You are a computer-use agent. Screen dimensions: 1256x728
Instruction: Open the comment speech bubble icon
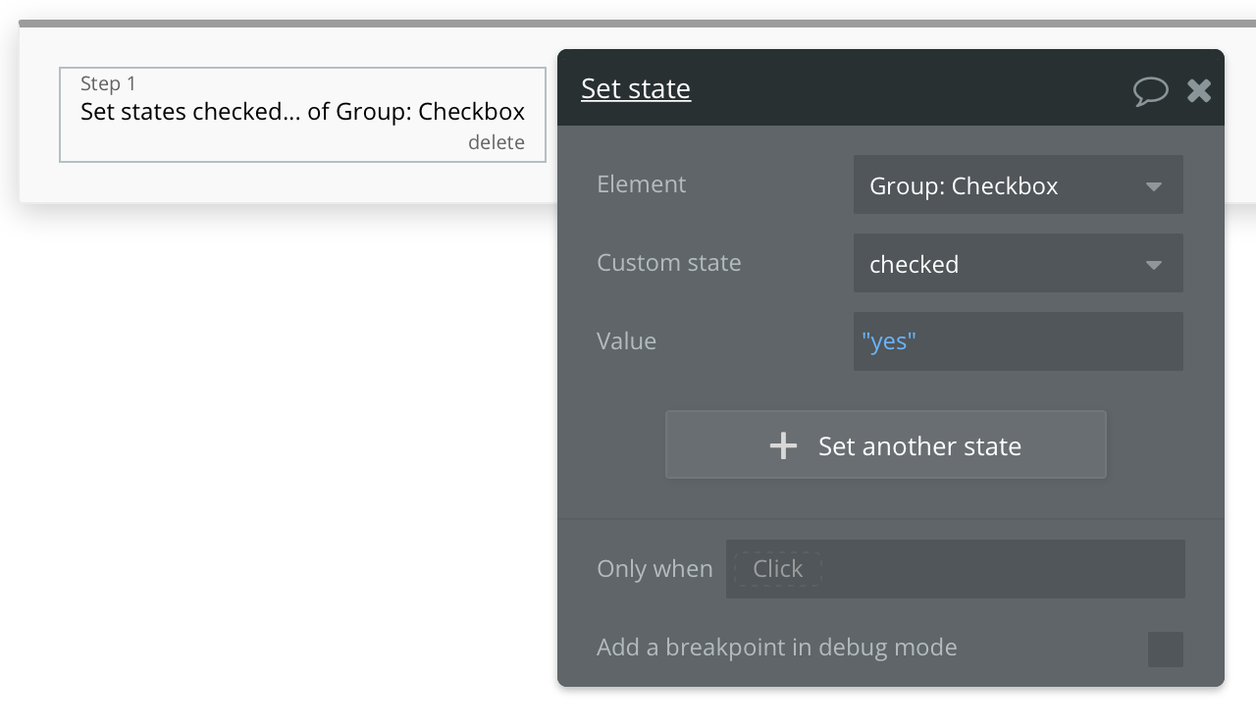click(x=1150, y=90)
